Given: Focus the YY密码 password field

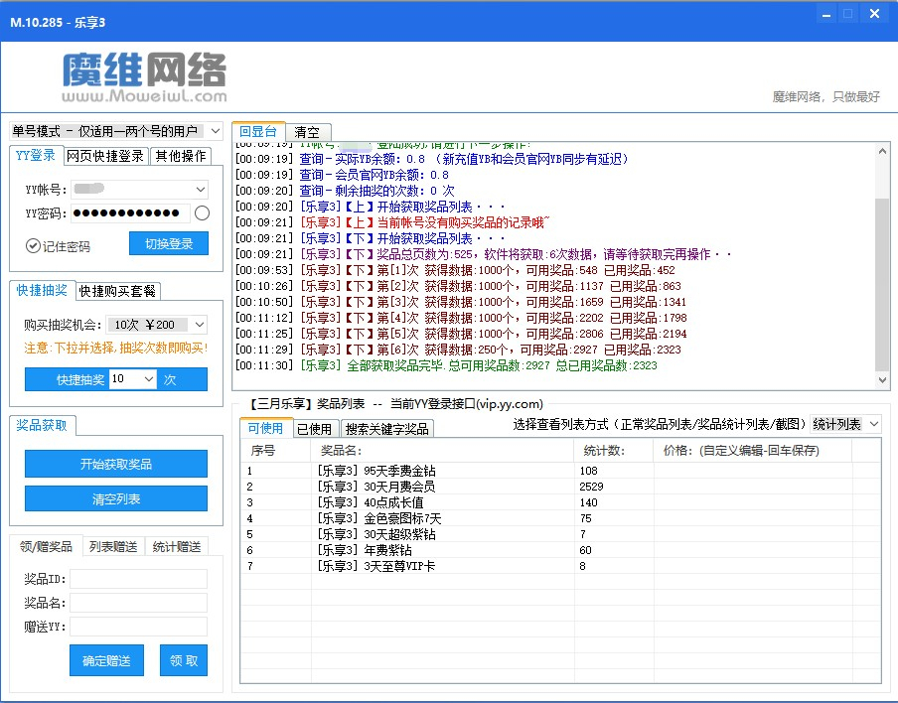Looking at the screenshot, I should [x=130, y=213].
